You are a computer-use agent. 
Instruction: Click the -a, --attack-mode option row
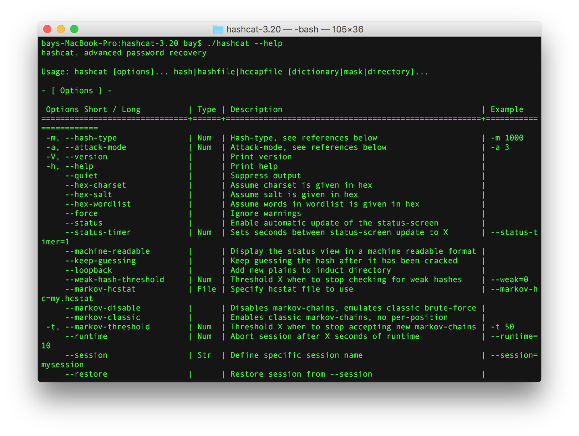(x=85, y=147)
